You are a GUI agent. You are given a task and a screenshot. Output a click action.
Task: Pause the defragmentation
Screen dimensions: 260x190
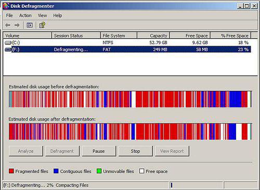coord(99,151)
